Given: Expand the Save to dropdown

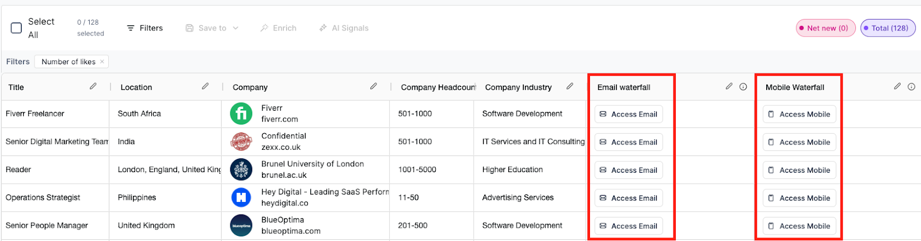Looking at the screenshot, I should tap(212, 28).
